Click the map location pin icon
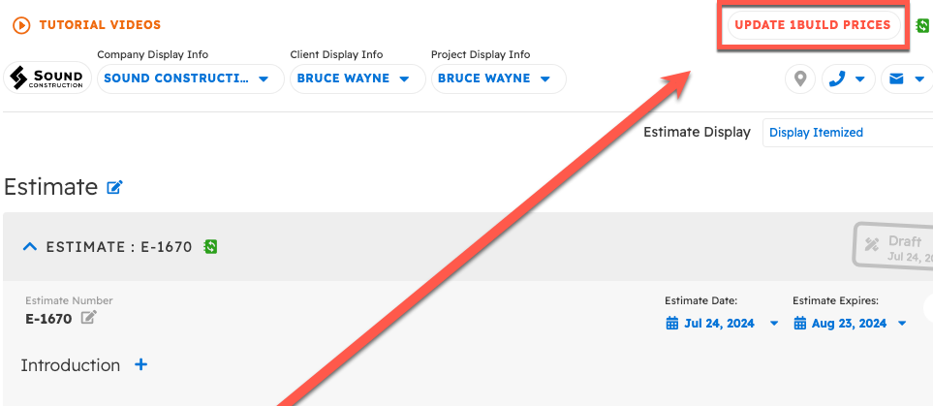Screen dimensions: 933x406 799,78
